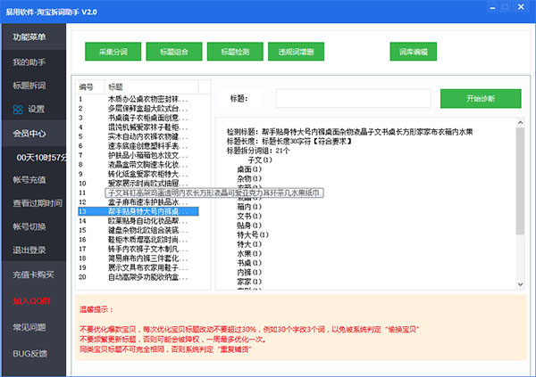Click the 设置 grid icon in sidebar
This screenshot has height=377, width=536.
[x=18, y=110]
